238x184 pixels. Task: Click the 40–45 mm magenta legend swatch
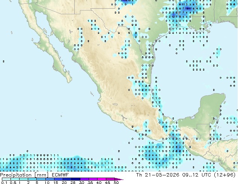(102, 179)
